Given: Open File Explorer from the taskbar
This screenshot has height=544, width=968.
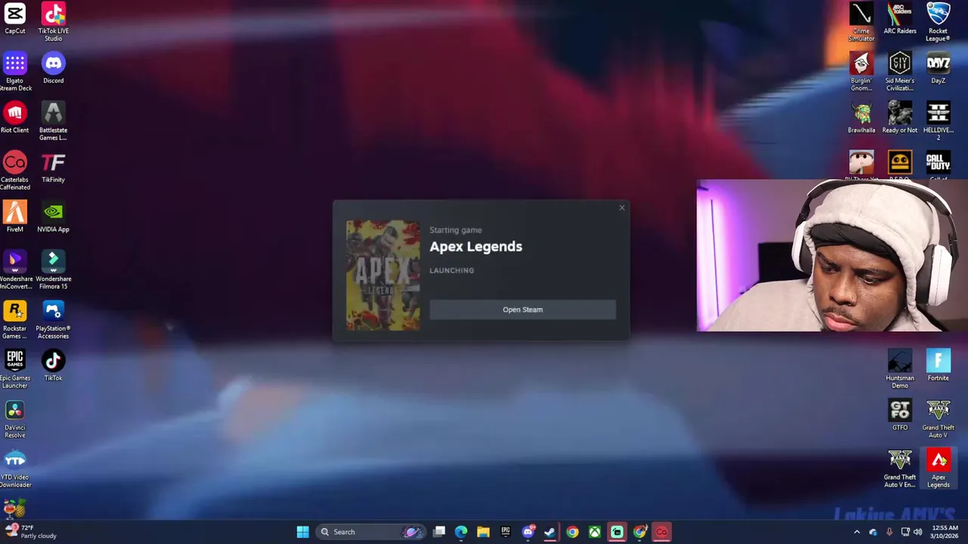Looking at the screenshot, I should click(x=483, y=532).
